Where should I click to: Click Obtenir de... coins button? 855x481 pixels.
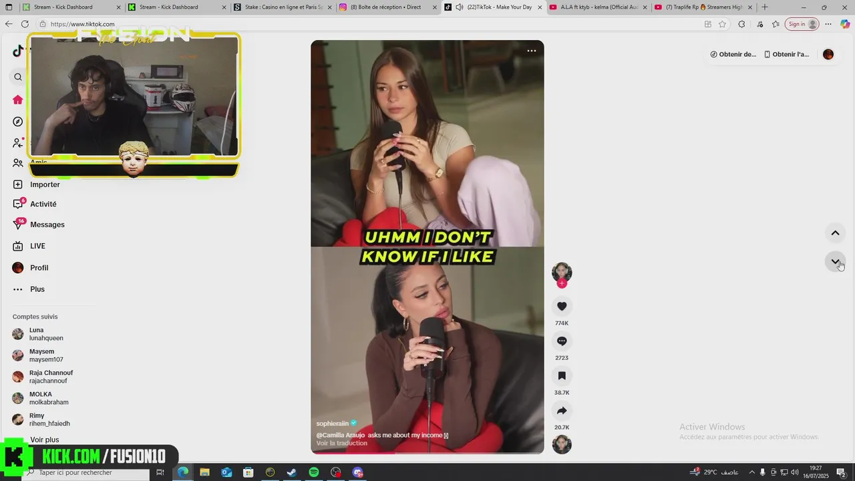pos(733,54)
